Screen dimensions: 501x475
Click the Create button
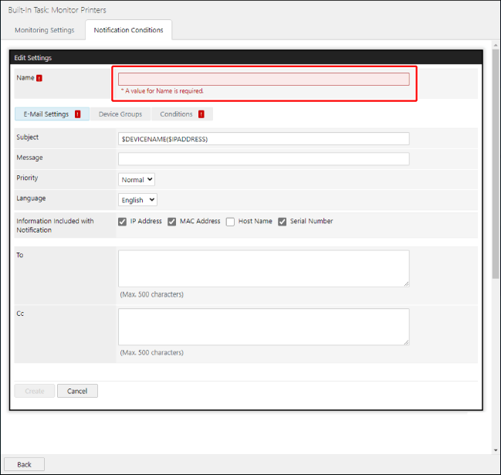pyautogui.click(x=35, y=391)
